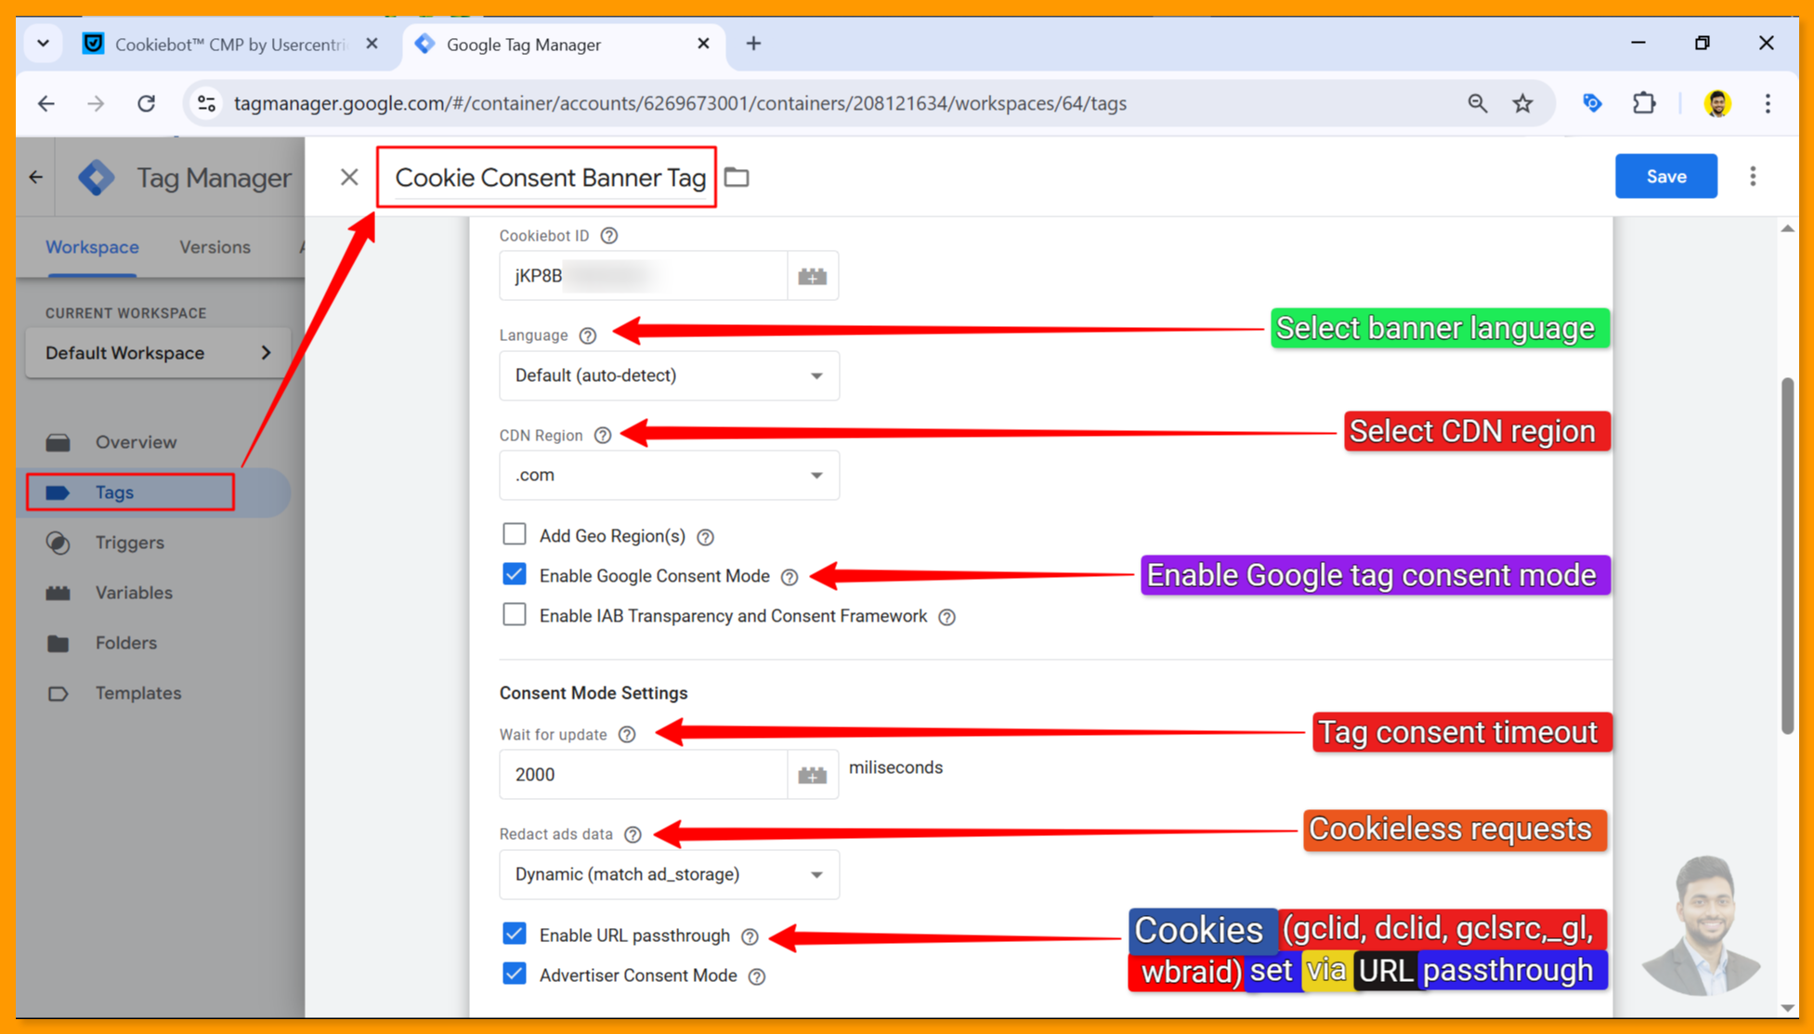
Task: Uncheck Enable Google Consent Mode
Action: tap(515, 575)
